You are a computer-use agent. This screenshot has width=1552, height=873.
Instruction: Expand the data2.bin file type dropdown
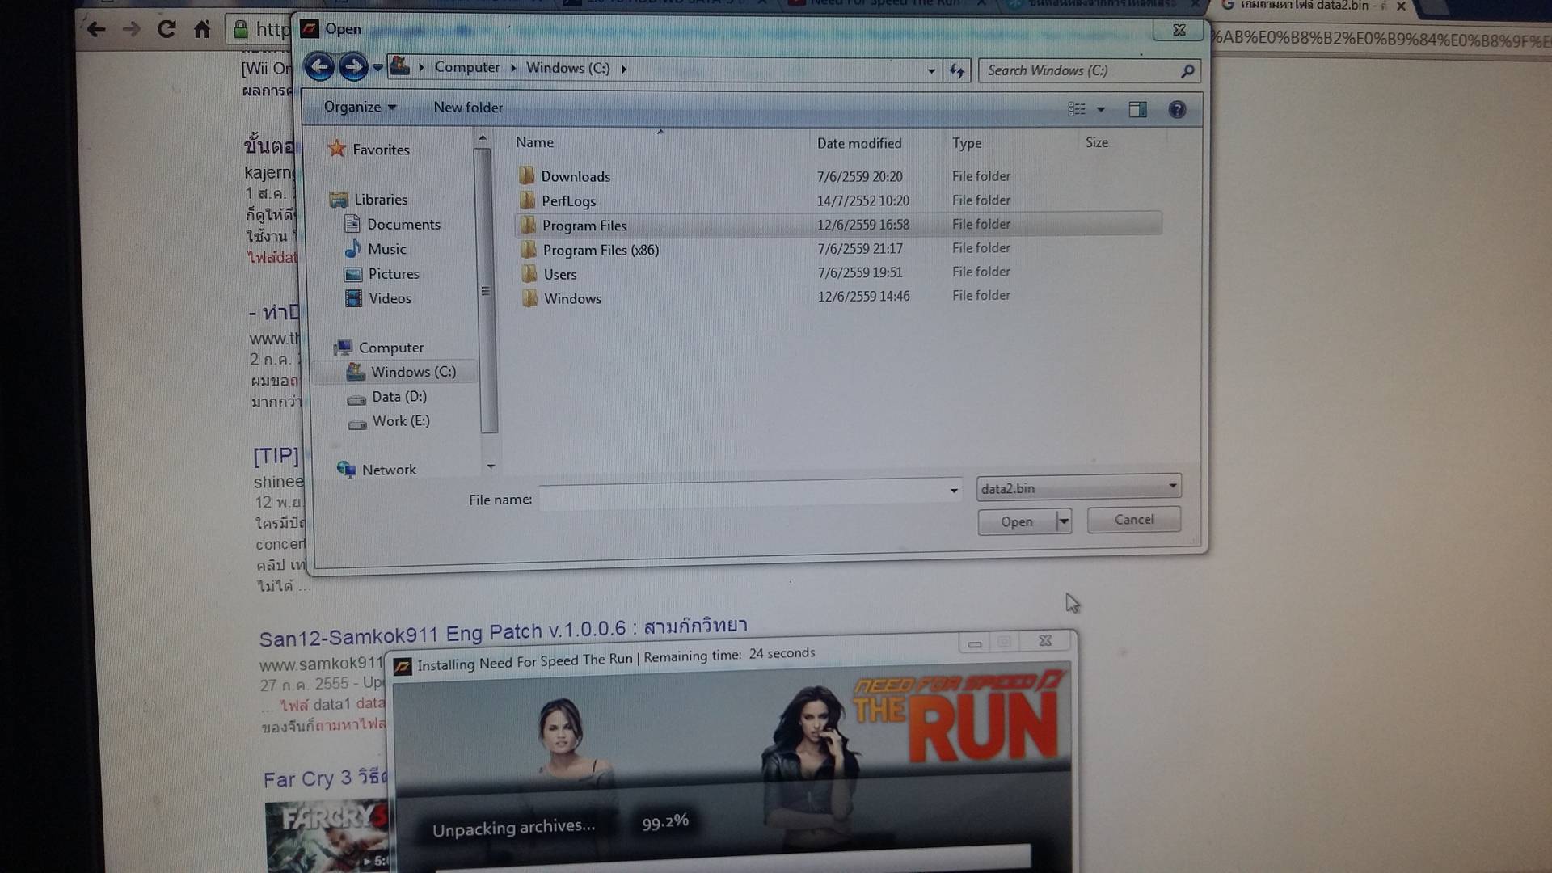1171,487
